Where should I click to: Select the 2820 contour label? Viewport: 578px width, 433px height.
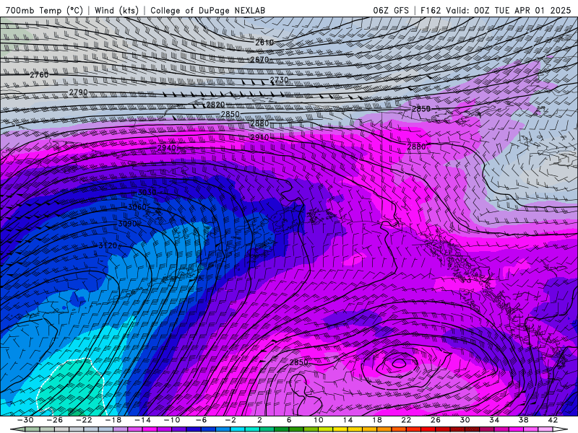click(215, 105)
